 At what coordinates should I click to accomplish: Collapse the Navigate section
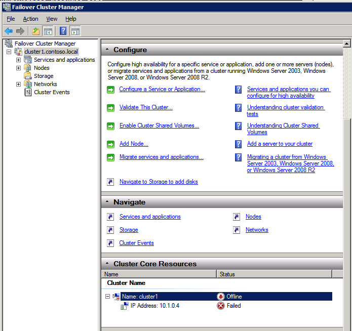107,202
